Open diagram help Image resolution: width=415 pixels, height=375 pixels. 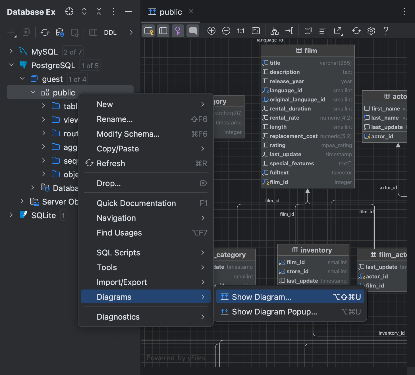tap(386, 31)
